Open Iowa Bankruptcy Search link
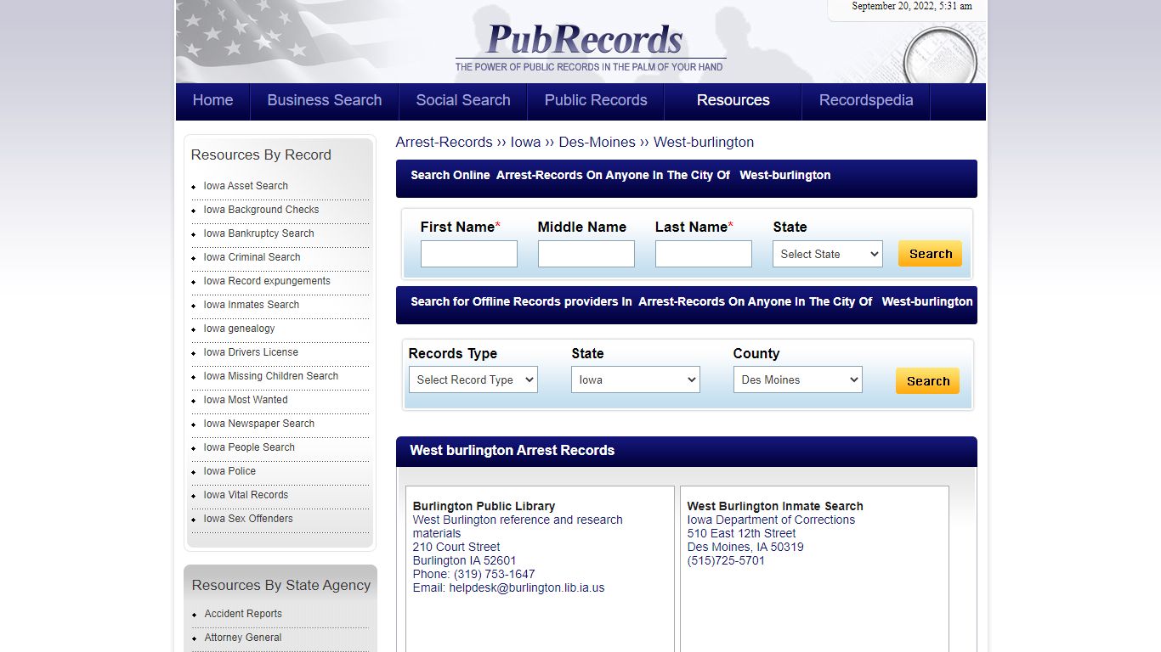Screen dimensions: 1161x652 pyautogui.click(x=259, y=233)
